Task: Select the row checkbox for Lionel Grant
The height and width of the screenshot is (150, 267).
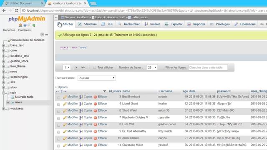Action: (x=58, y=105)
